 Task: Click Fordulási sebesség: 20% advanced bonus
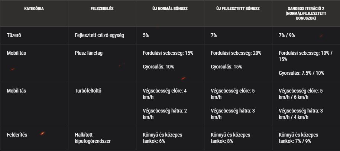tap(236, 53)
